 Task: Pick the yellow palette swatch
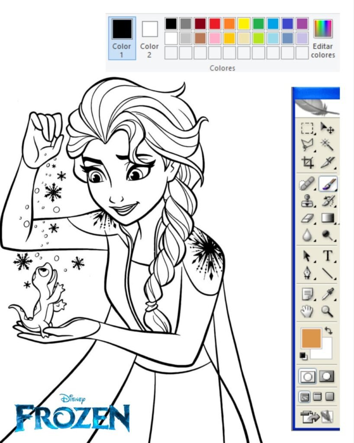point(244,23)
